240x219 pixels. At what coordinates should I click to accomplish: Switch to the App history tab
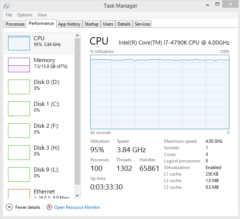(69, 24)
